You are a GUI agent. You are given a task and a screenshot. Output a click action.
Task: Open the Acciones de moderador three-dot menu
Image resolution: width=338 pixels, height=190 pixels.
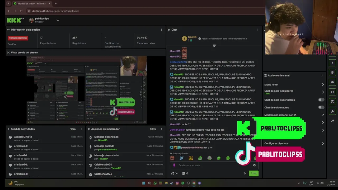(x=161, y=129)
